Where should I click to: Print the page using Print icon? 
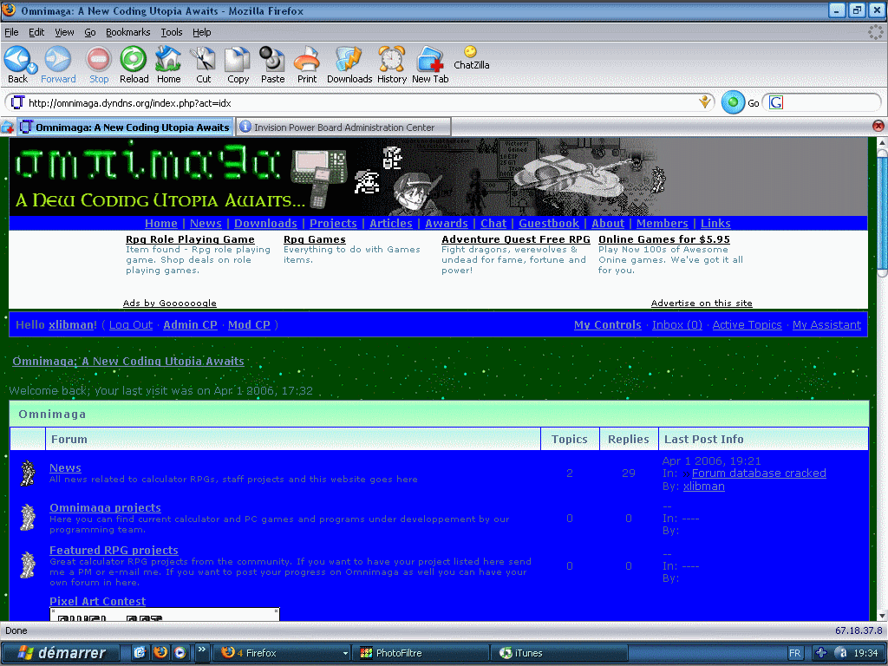click(x=307, y=60)
